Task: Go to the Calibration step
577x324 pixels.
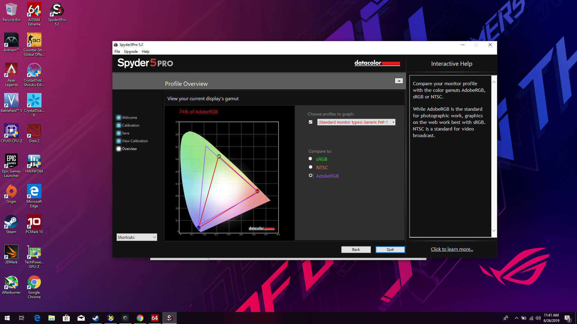Action: point(128,125)
